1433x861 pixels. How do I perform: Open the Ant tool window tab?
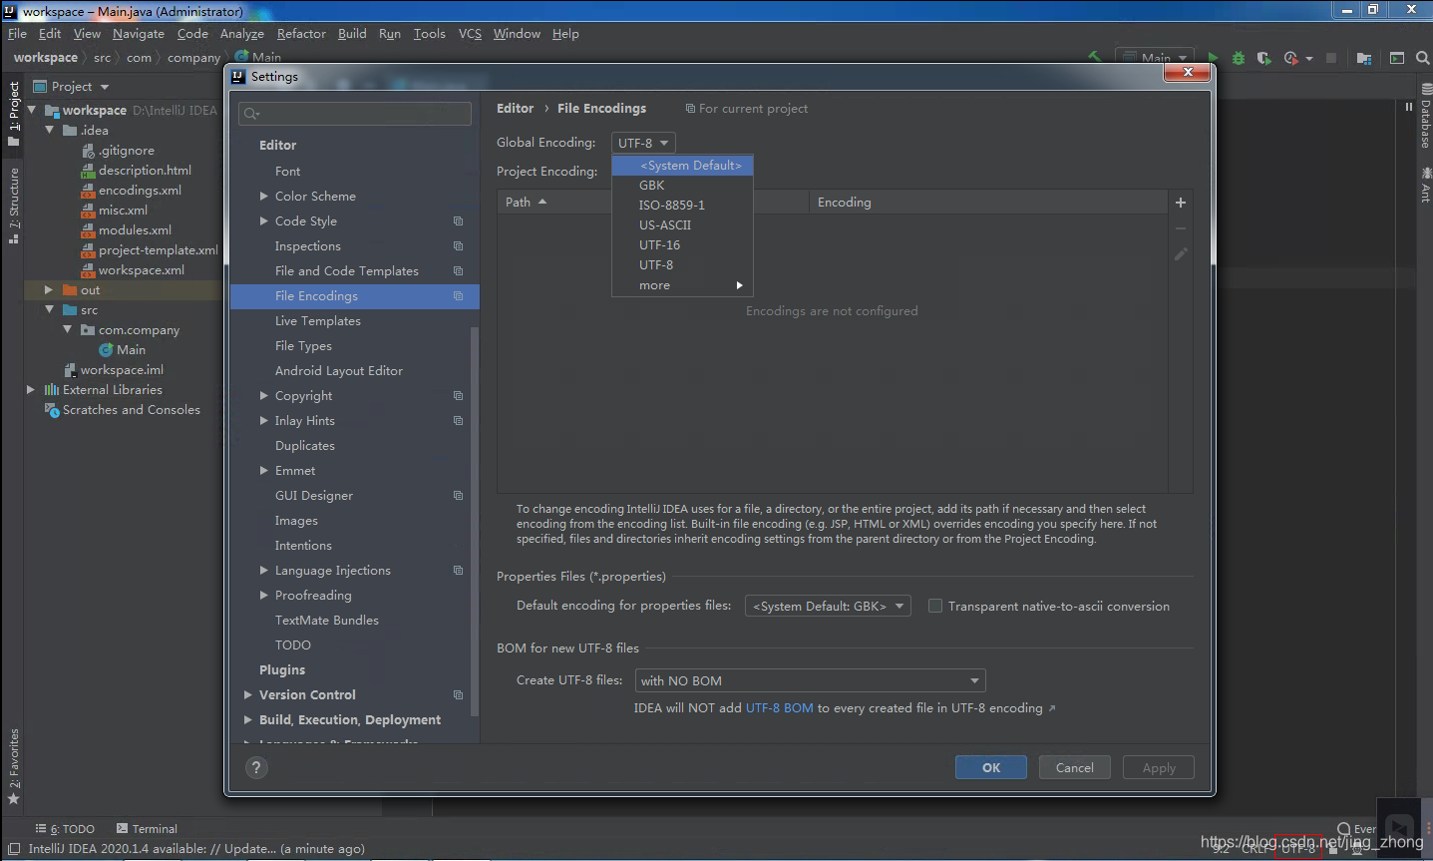click(1425, 186)
